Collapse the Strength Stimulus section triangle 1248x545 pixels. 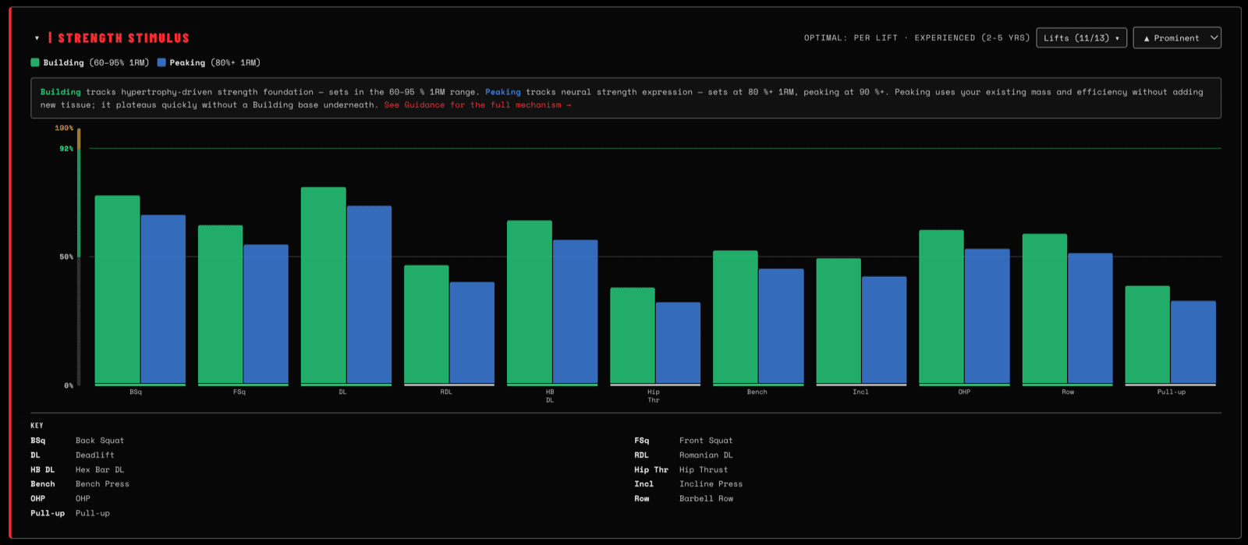[x=37, y=38]
